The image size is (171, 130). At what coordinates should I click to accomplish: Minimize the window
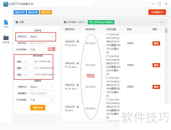point(153,4)
